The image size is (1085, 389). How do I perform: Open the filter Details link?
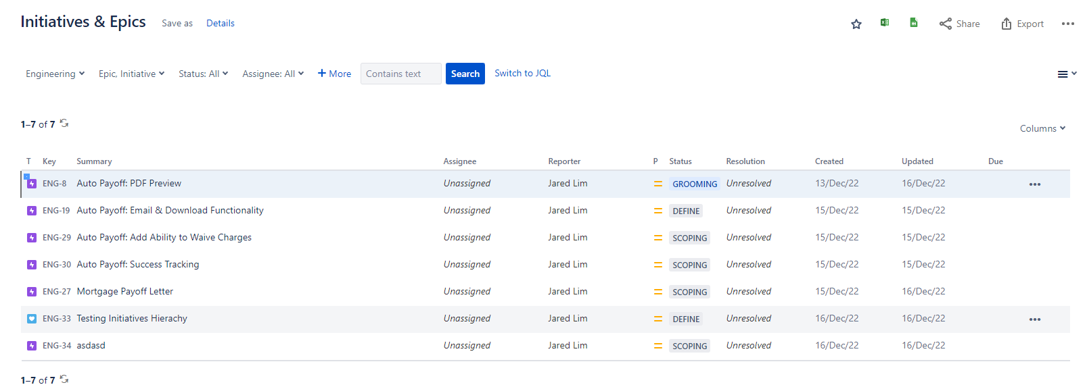coord(221,23)
